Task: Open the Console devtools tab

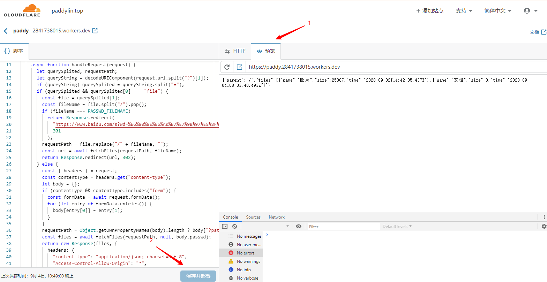Action: (231, 217)
